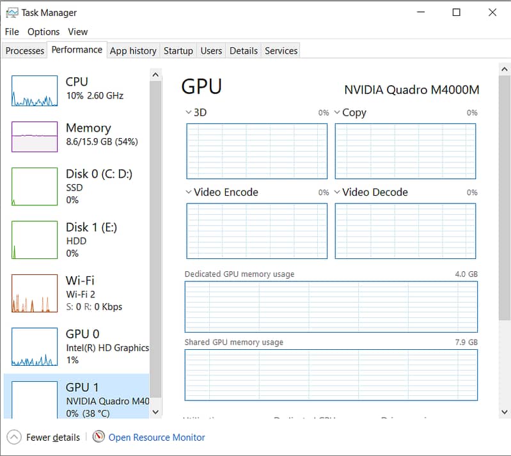The height and width of the screenshot is (456, 511).
Task: Click the right panel scrollbar down arrow
Action: pos(505,412)
